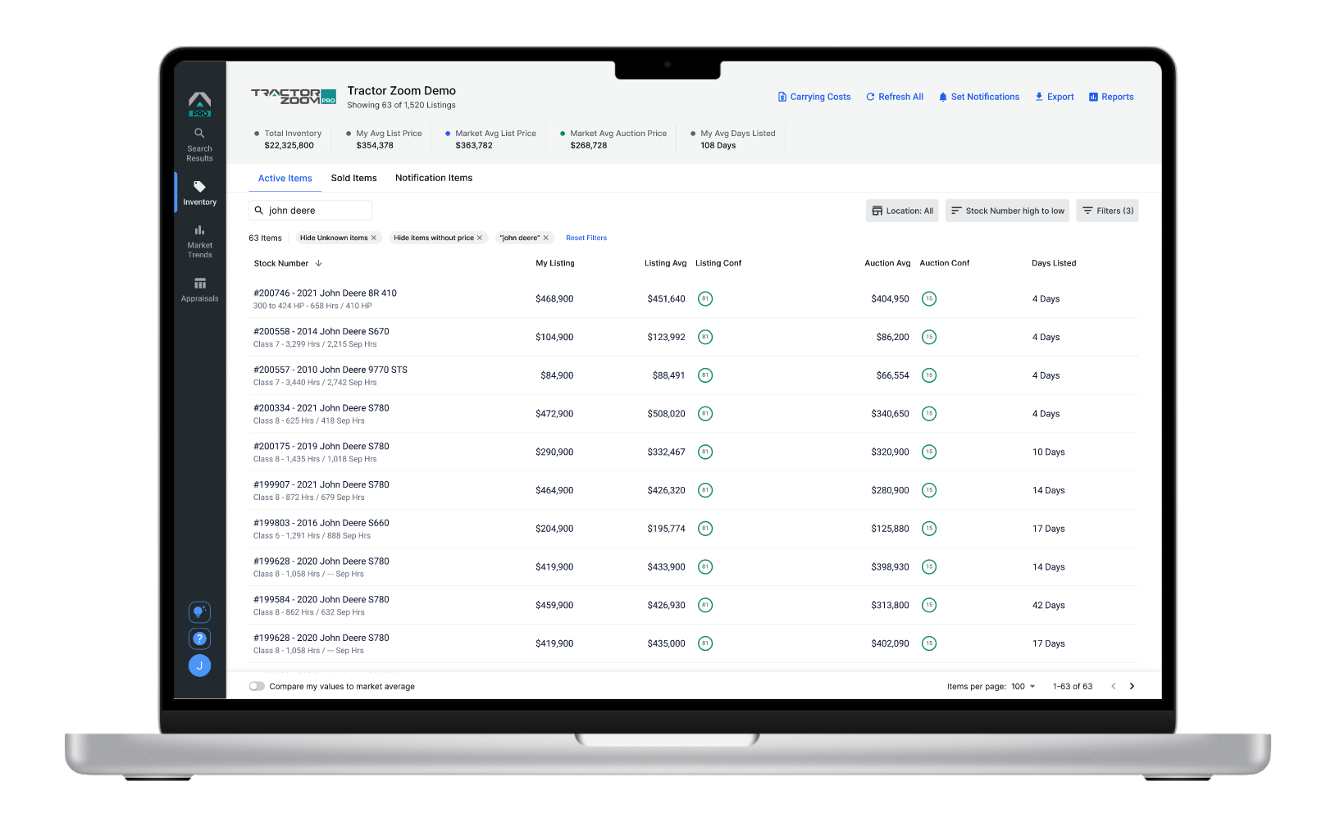Click the $66,554 Auction Avg value
This screenshot has width=1340, height=827.
[x=892, y=375]
